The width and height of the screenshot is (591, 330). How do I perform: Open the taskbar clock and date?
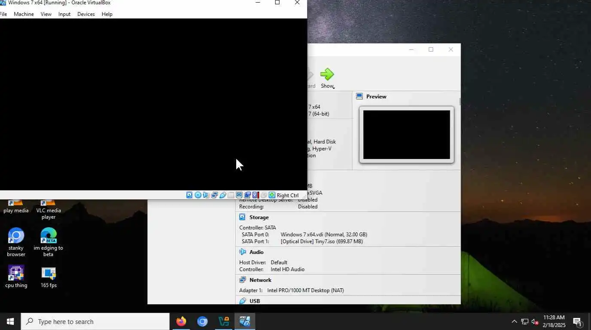coord(554,321)
